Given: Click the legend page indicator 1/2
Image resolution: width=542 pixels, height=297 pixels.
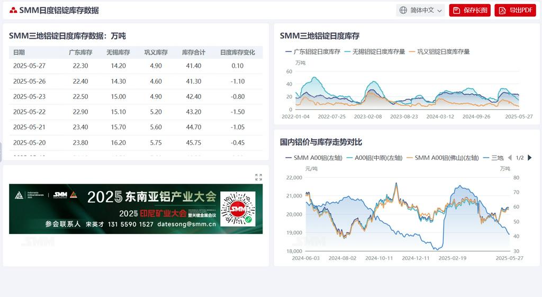Looking at the screenshot, I should pyautogui.click(x=520, y=158).
